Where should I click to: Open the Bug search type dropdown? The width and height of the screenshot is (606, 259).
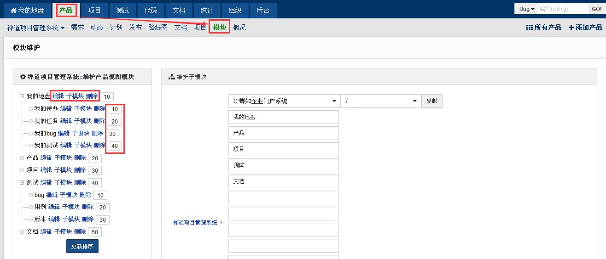526,9
